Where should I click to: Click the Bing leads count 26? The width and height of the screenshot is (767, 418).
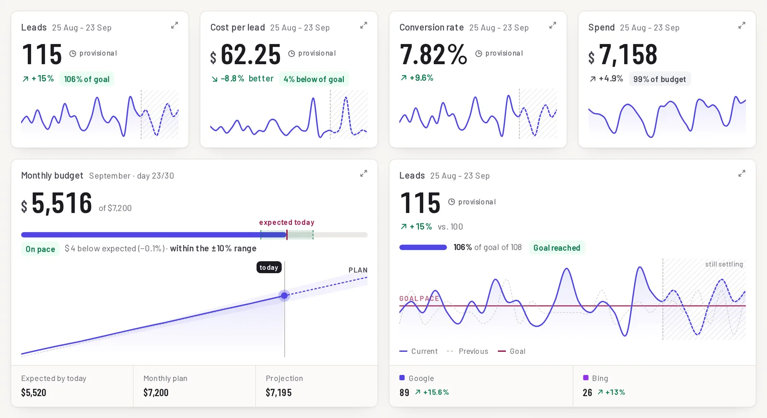coord(587,393)
